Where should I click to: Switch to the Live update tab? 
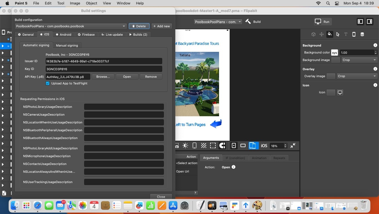click(112, 35)
